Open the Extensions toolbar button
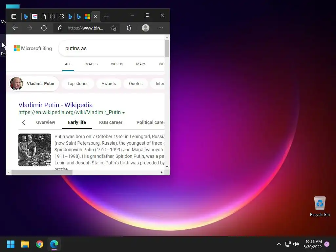 coord(129,28)
